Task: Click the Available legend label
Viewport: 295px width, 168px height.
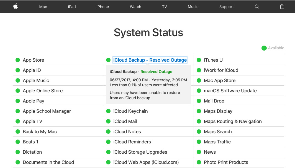Action: coord(276,48)
